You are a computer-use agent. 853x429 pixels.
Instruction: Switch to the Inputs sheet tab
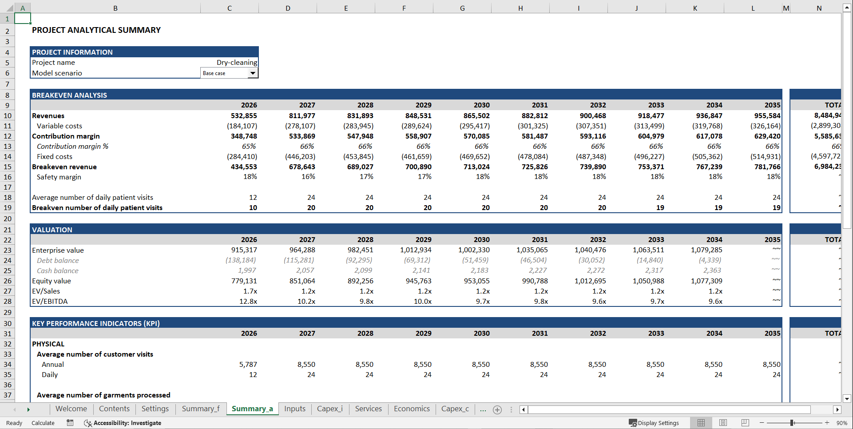294,409
